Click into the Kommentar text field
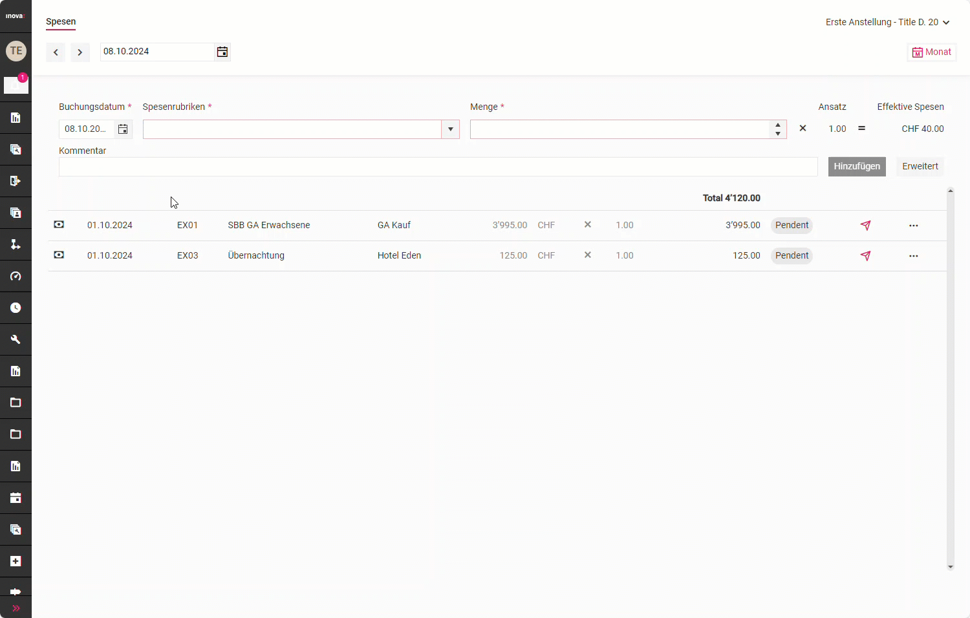 [x=438, y=167]
